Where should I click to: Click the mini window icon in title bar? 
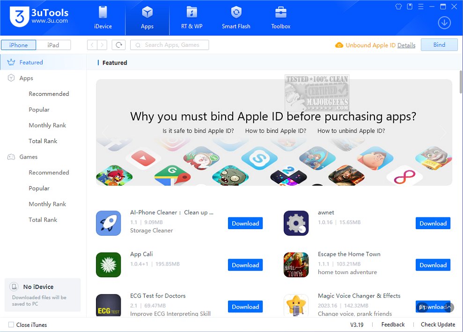(410, 7)
